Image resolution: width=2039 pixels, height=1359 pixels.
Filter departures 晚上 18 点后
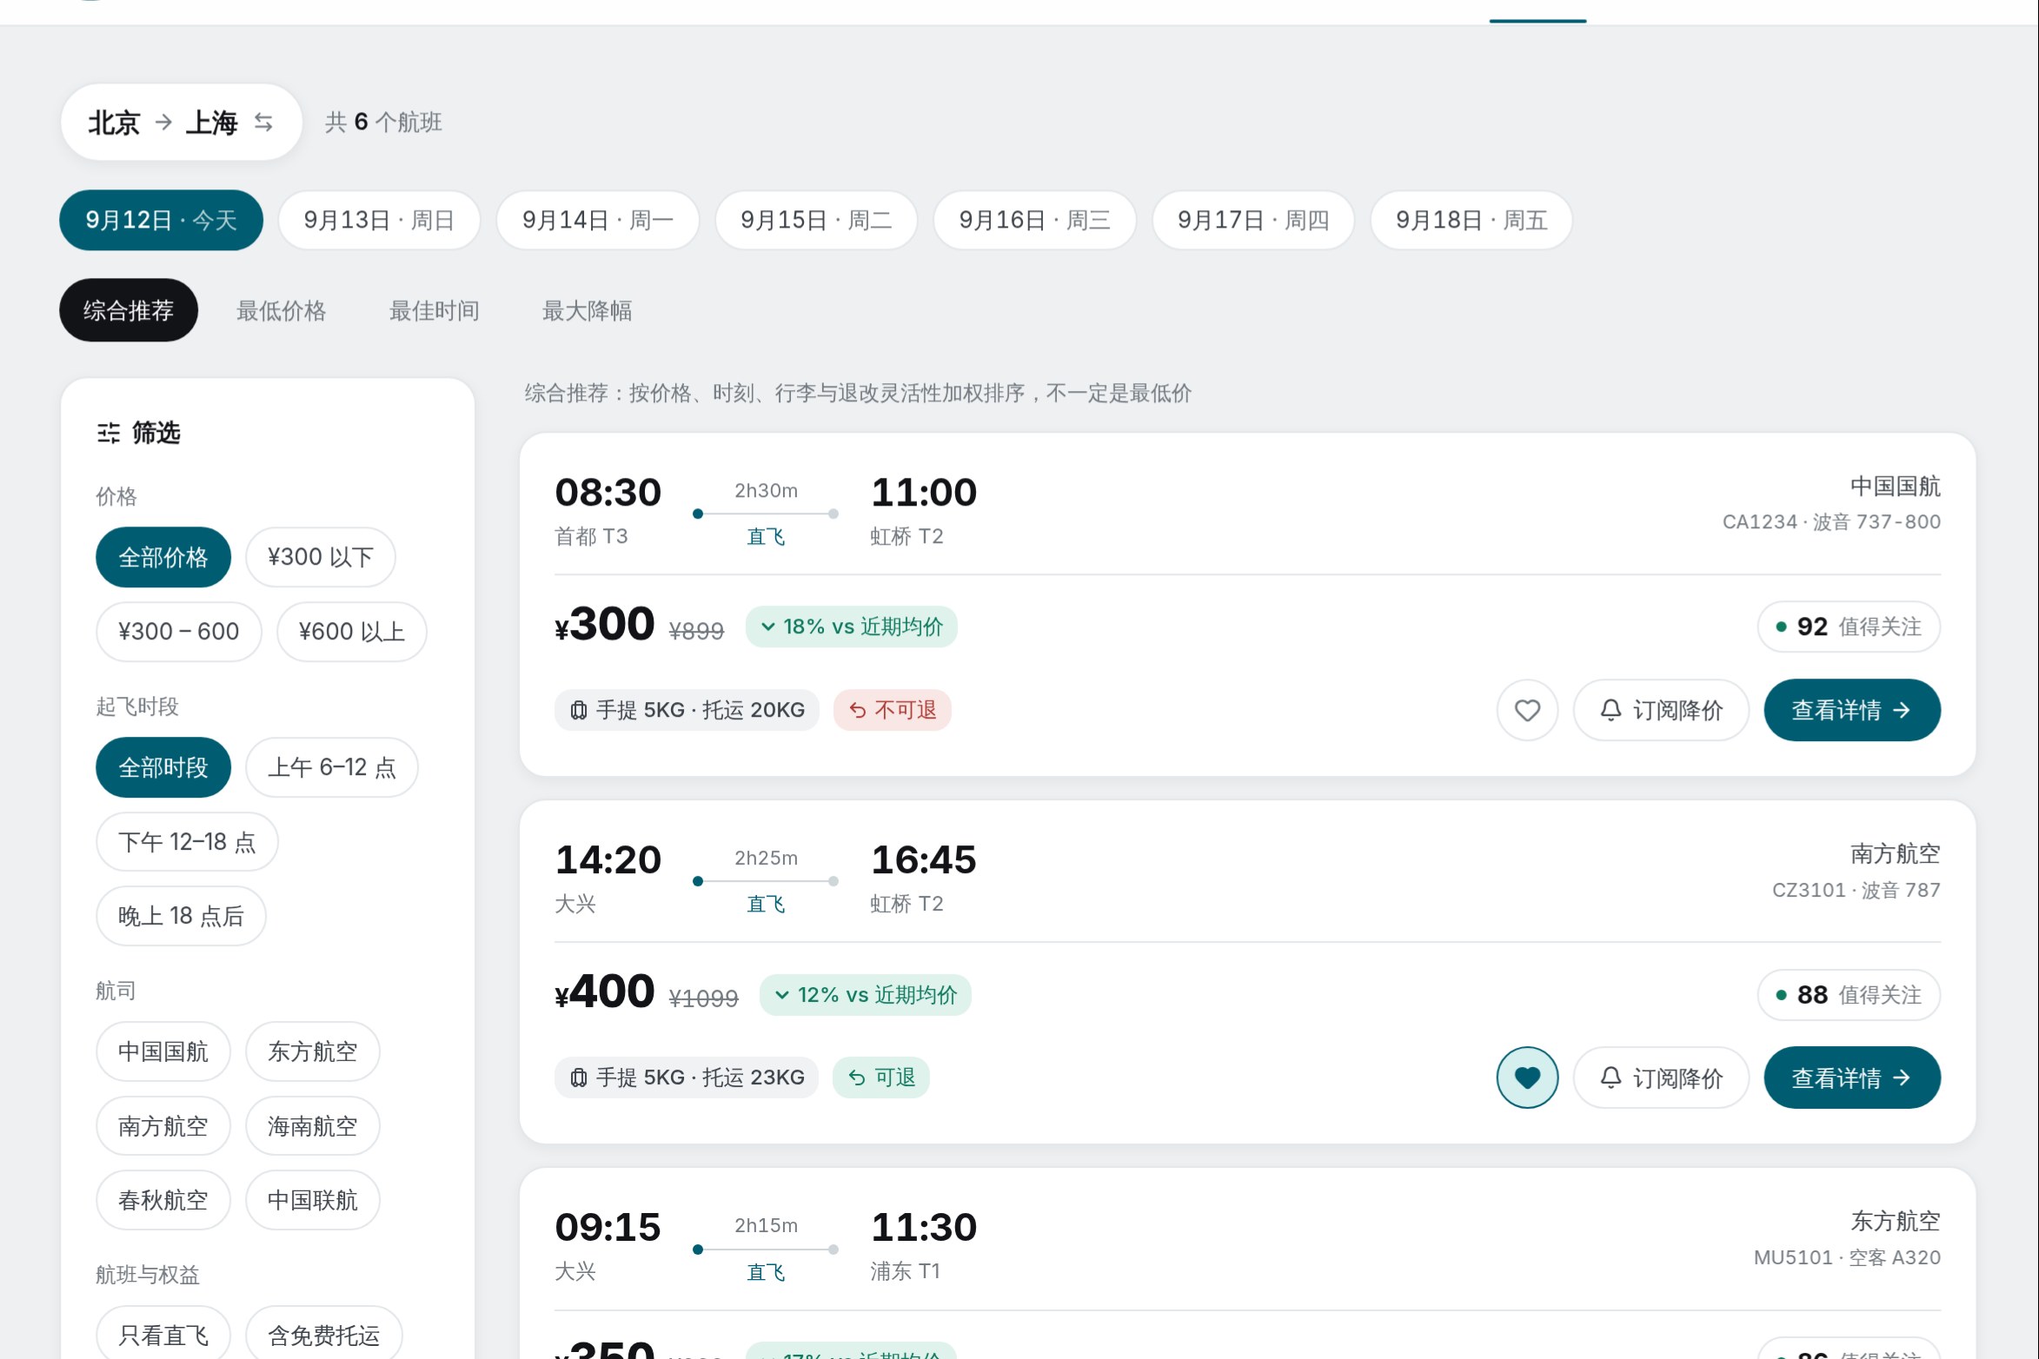(x=181, y=916)
